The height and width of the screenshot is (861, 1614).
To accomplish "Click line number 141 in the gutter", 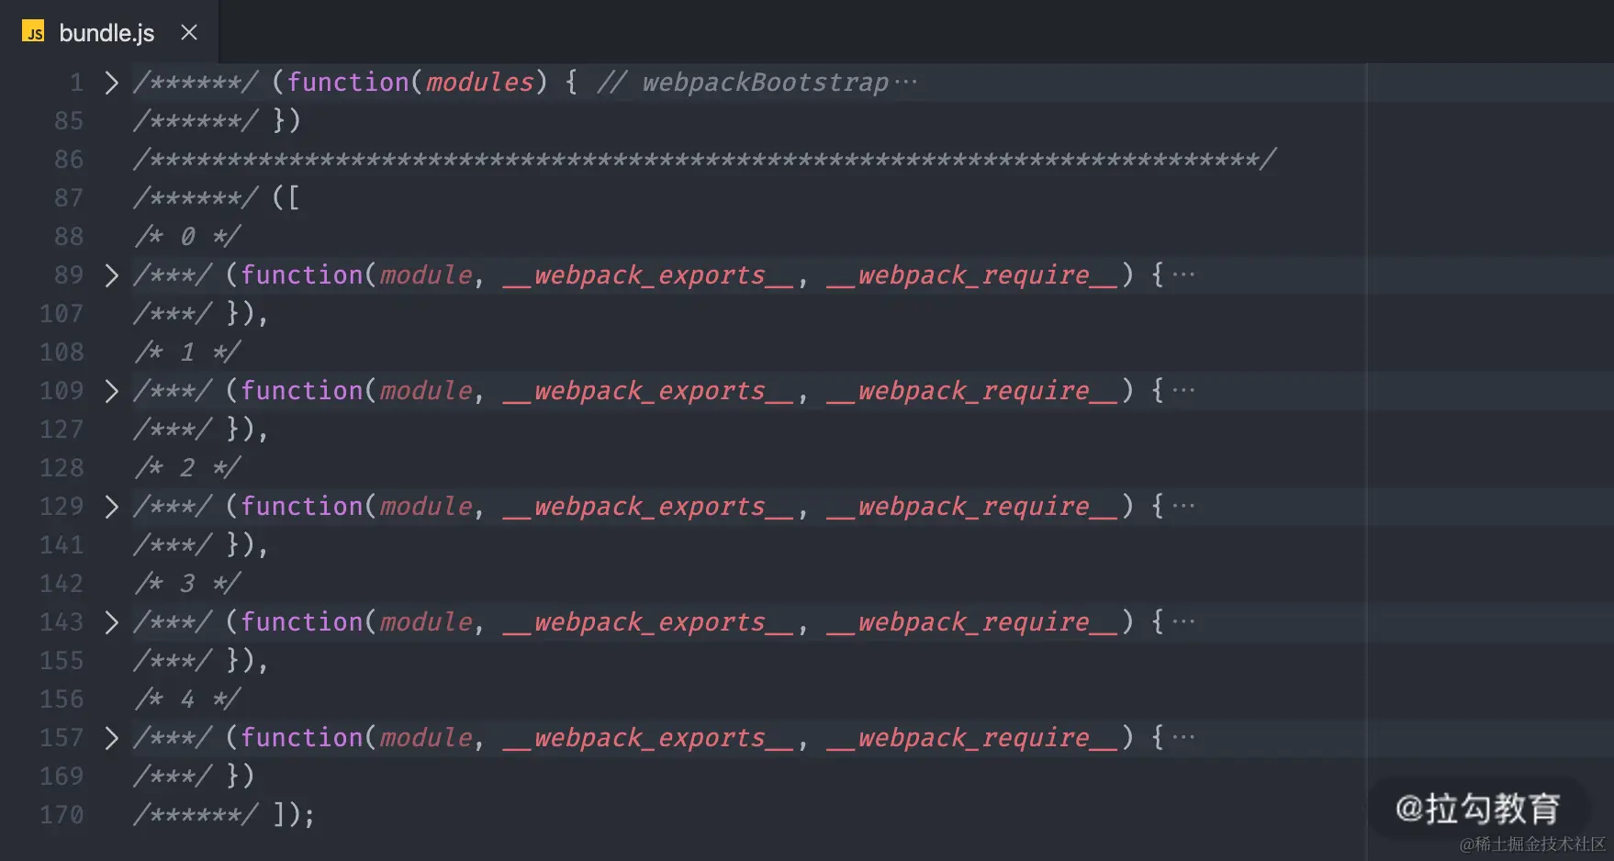I will 62,545.
